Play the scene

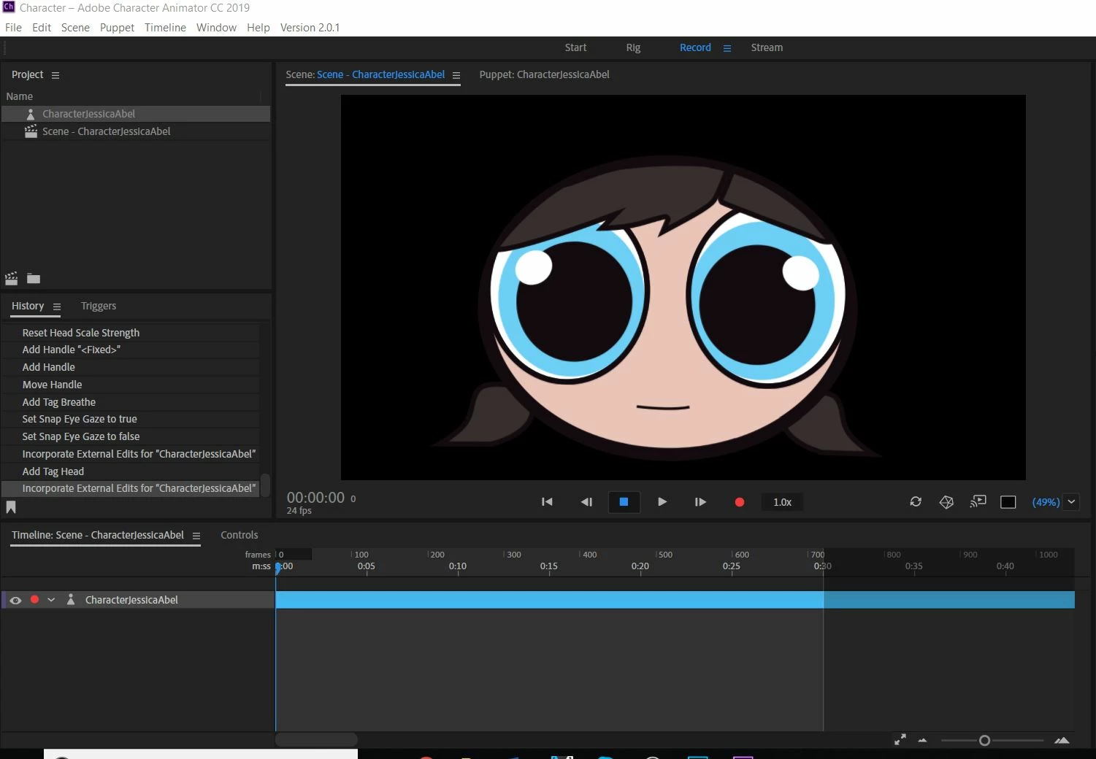click(662, 502)
